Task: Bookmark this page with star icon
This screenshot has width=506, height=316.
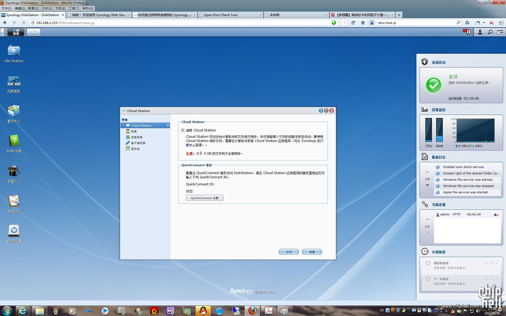Action: point(340,23)
